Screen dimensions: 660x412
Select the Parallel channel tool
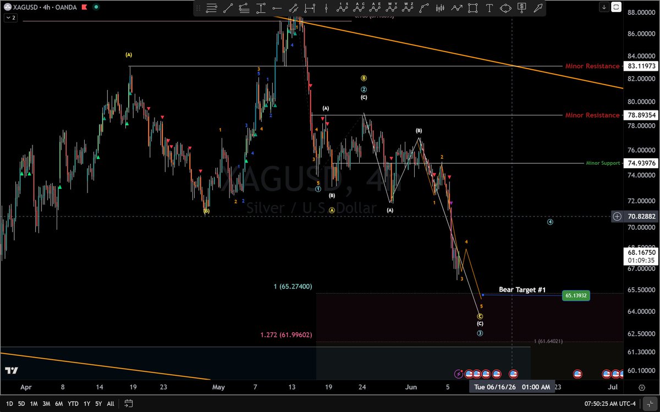click(294, 8)
